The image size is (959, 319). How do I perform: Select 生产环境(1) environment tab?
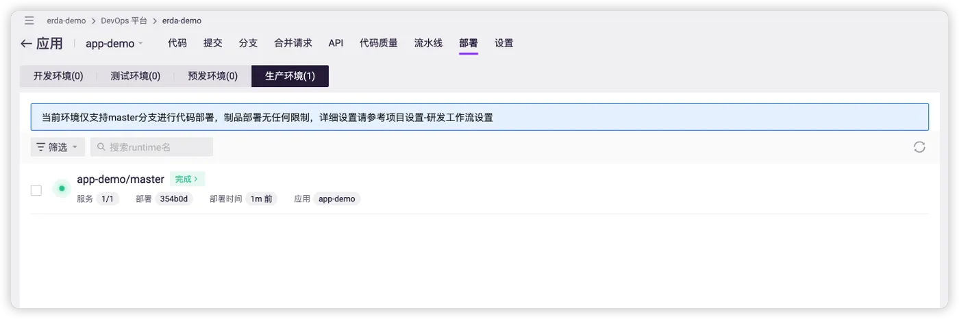click(x=290, y=76)
